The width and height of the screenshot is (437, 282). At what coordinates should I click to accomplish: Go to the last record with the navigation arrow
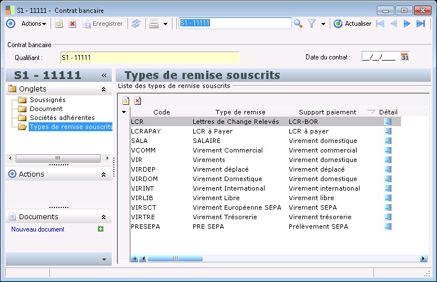coord(420,24)
